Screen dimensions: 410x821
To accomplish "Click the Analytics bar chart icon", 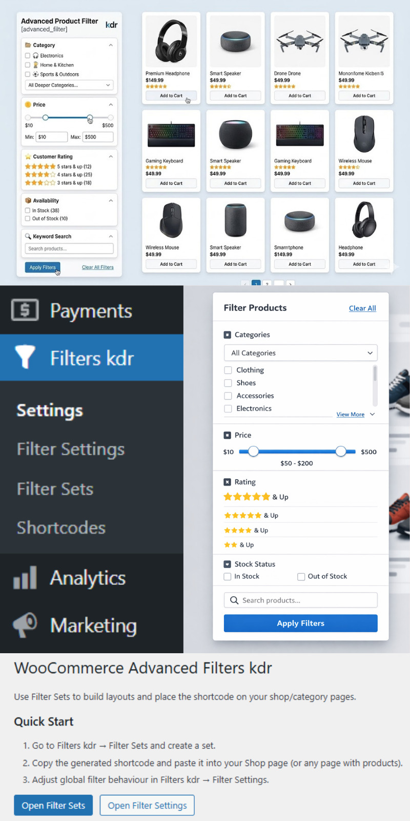I will 25,577.
